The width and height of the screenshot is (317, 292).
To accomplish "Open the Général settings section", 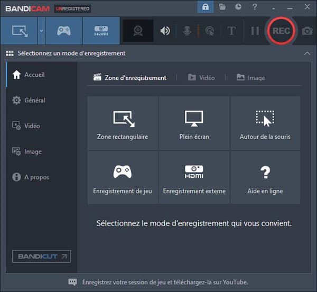I will point(41,100).
